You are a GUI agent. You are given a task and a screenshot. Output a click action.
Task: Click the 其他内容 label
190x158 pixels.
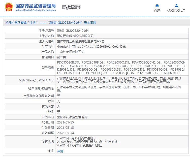(48, 107)
